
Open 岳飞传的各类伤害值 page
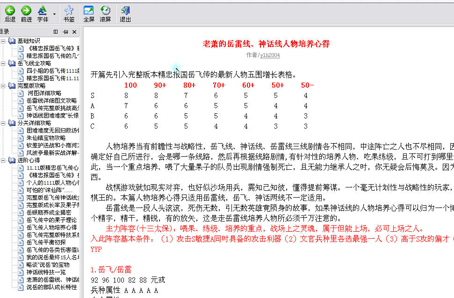point(53,250)
